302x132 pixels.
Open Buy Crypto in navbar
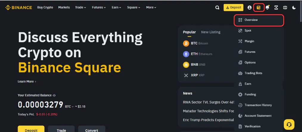pyautogui.click(x=45, y=7)
